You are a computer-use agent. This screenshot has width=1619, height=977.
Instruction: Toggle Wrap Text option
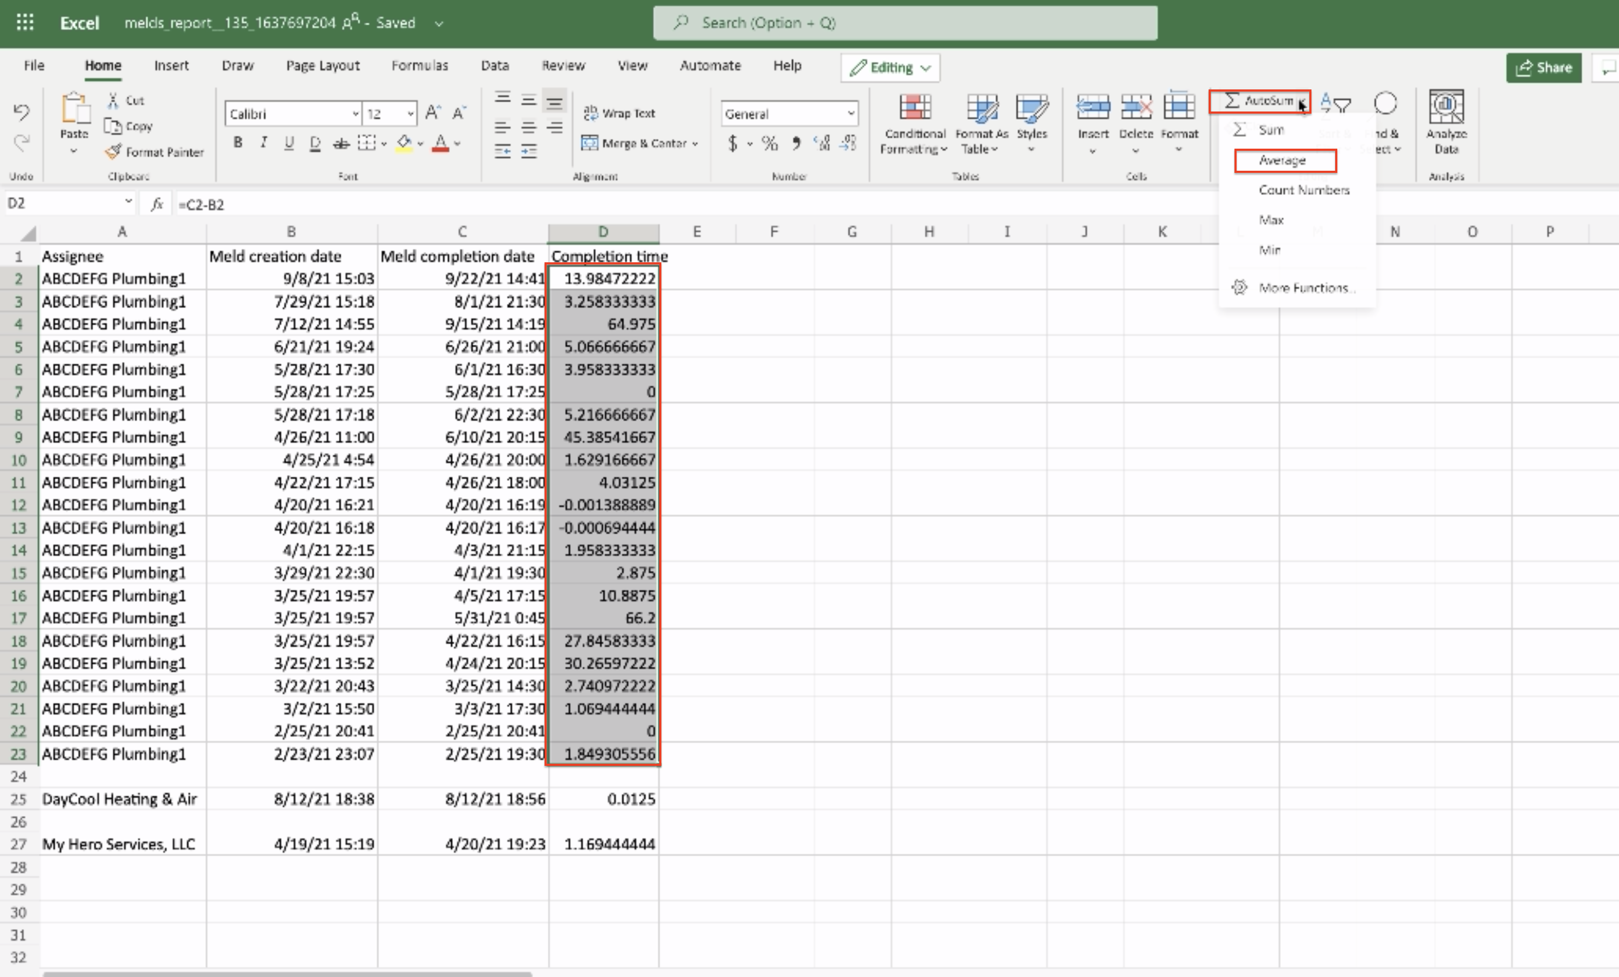point(619,113)
